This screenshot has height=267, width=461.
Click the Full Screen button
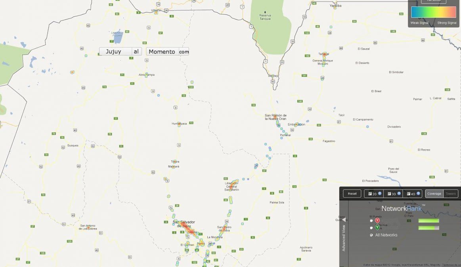[x=433, y=1]
